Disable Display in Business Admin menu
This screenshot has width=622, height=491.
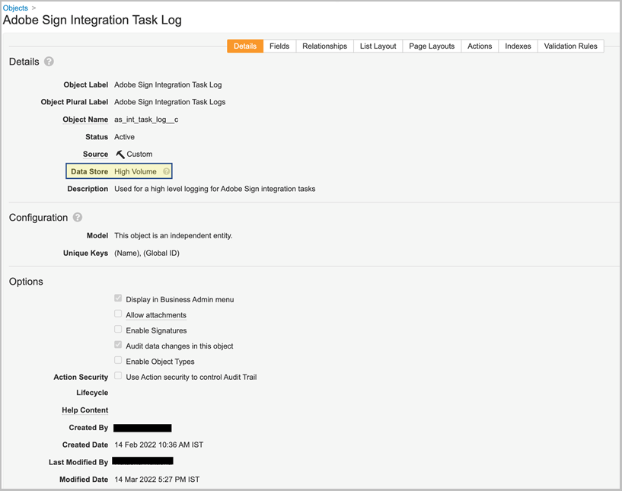pos(118,298)
